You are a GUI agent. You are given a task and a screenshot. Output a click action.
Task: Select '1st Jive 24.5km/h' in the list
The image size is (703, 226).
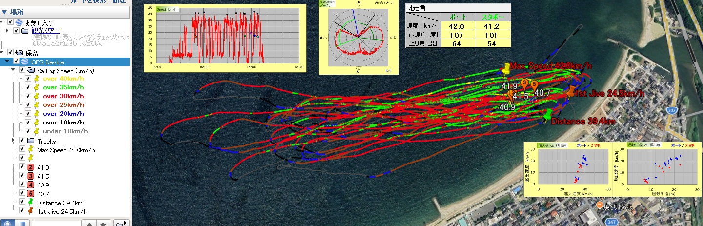[x=62, y=211]
